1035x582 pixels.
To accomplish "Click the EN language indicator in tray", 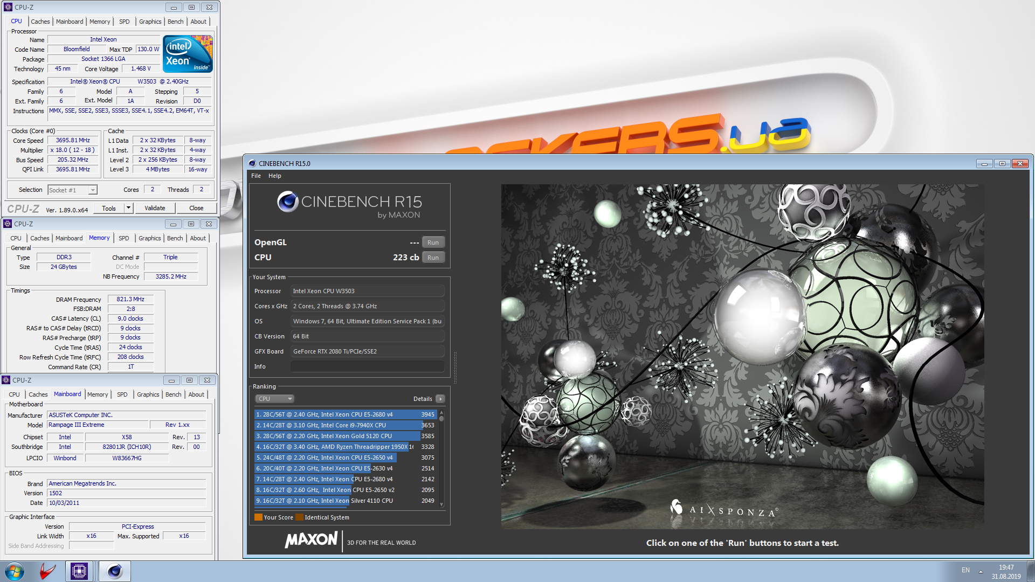I will click(x=965, y=570).
